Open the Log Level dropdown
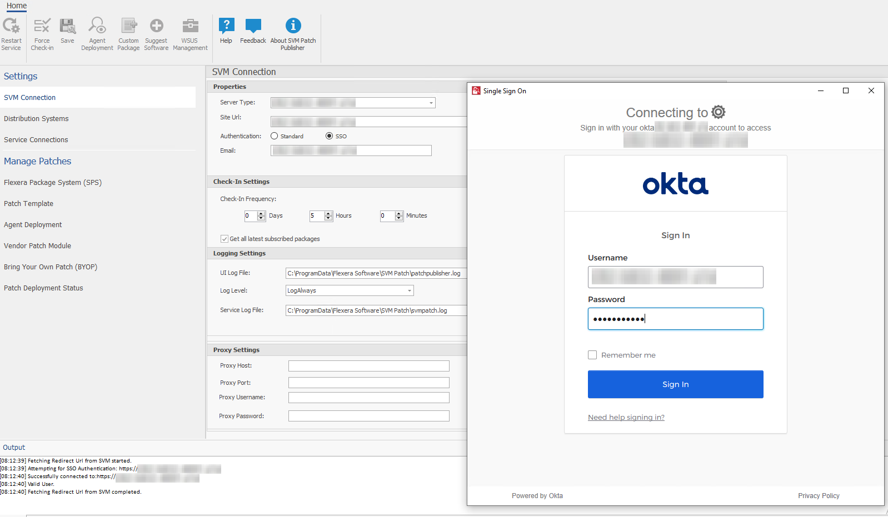 410,290
